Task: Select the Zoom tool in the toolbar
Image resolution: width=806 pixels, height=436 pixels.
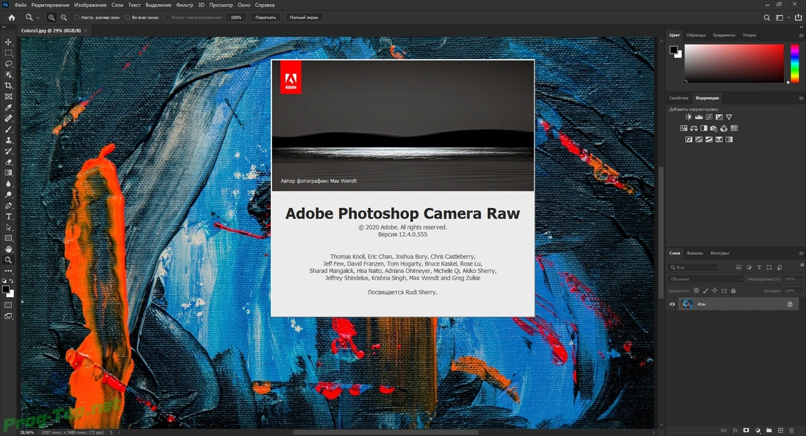Action: click(x=9, y=260)
